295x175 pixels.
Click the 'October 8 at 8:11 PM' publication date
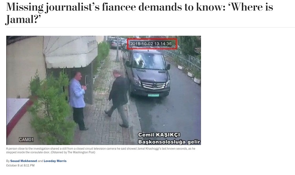(x=20, y=166)
